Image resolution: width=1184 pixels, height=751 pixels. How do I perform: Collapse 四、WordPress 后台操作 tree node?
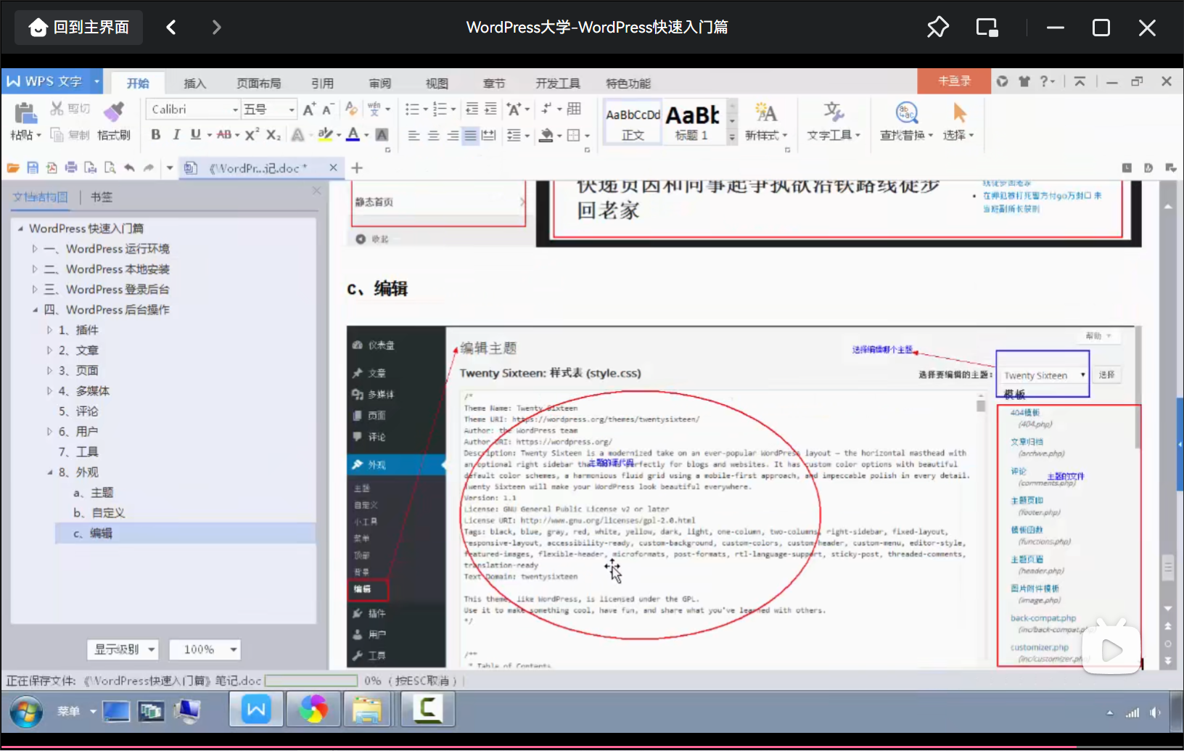point(34,310)
